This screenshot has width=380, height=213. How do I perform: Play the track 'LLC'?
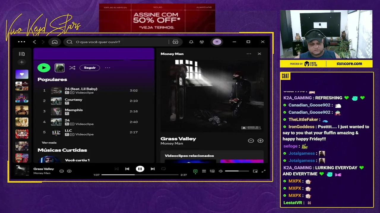click(91, 132)
